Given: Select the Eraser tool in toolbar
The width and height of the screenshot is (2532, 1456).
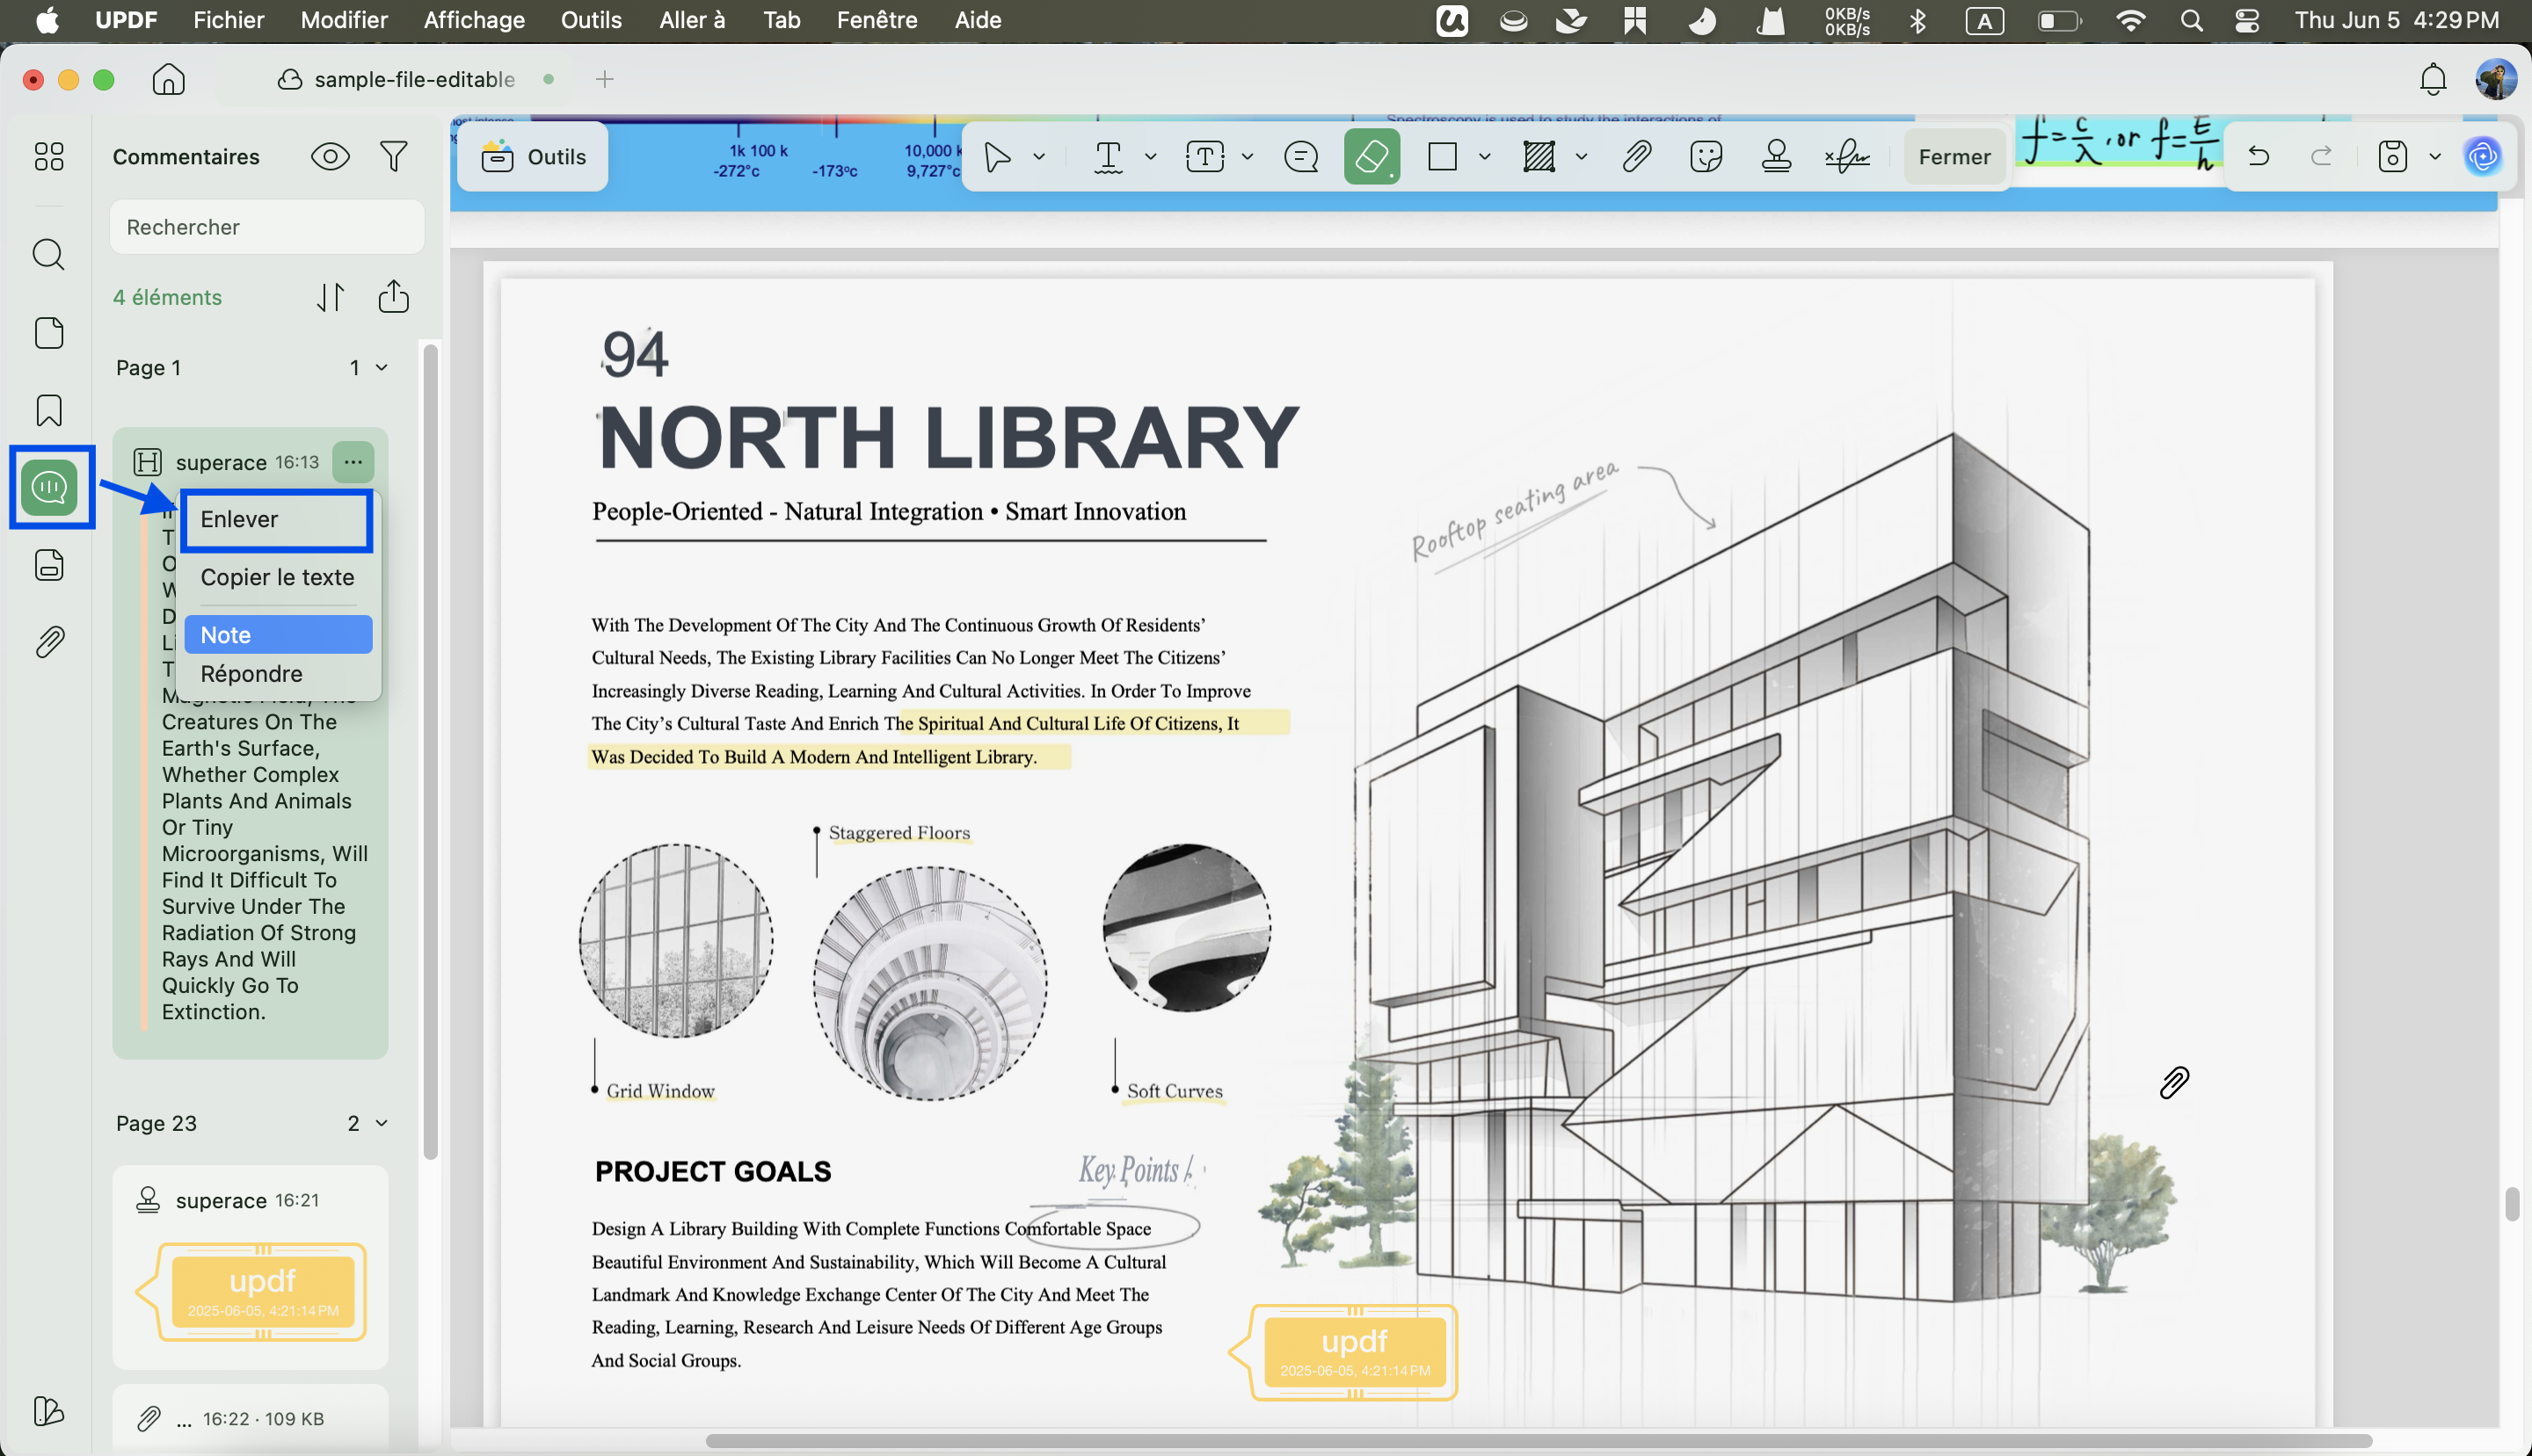Looking at the screenshot, I should pos(1371,157).
